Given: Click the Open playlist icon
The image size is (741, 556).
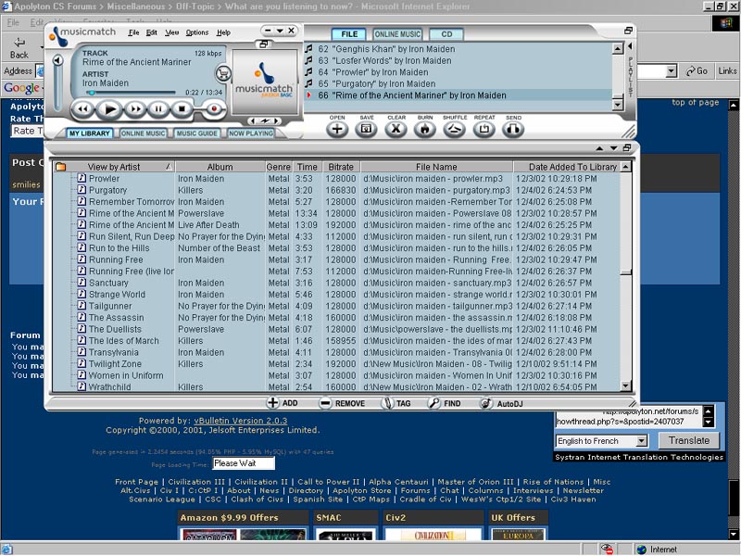Looking at the screenshot, I should coord(337,130).
